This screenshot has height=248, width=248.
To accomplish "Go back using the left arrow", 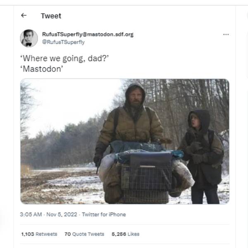I will point(24,16).
